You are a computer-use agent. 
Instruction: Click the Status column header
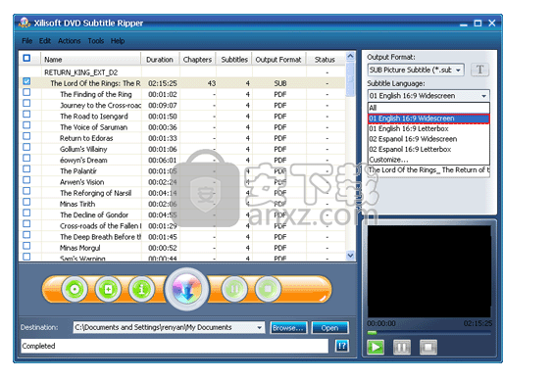[325, 60]
